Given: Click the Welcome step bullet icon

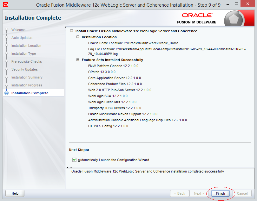Looking at the screenshot, I should tap(7, 30).
